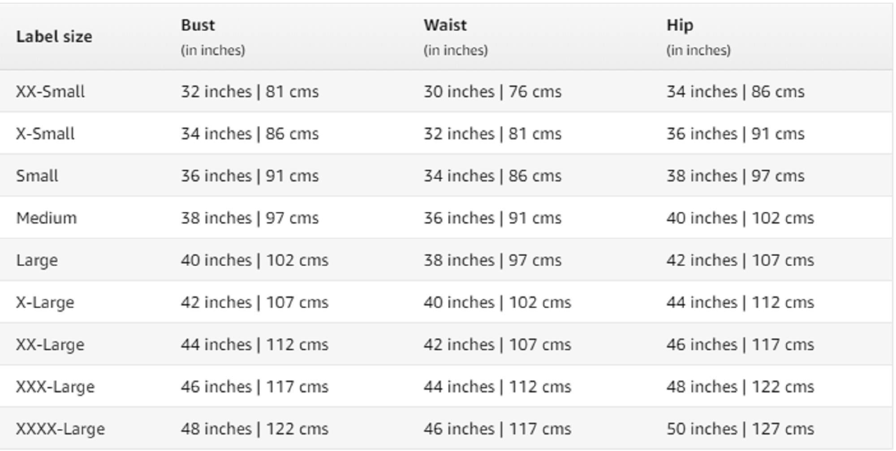Click the XX-Small bust measurement cell
The image size is (896, 451).
250,92
